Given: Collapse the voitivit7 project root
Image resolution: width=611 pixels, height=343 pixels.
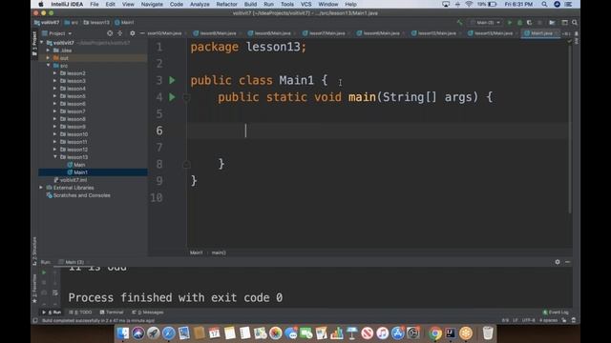Looking at the screenshot, I should [42, 43].
